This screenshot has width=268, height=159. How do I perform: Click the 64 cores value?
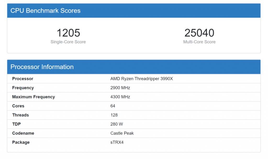113,106
